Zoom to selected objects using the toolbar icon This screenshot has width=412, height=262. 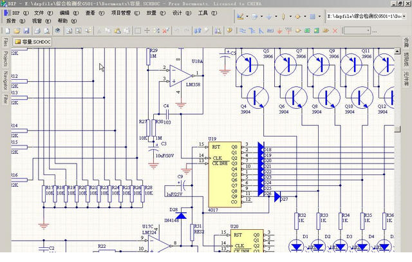88,31
